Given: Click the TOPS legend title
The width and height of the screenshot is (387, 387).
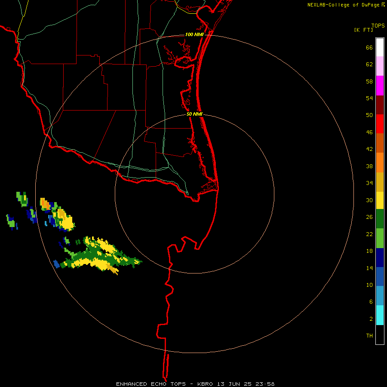Looking at the screenshot, I should pyautogui.click(x=378, y=25).
